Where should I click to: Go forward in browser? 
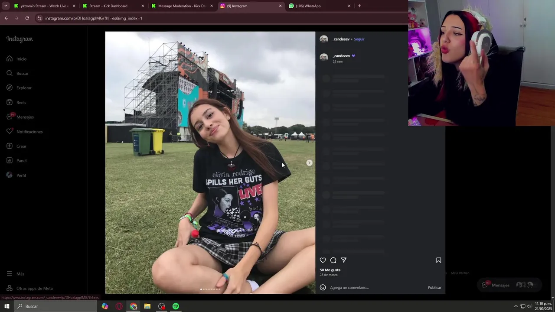pos(16,18)
